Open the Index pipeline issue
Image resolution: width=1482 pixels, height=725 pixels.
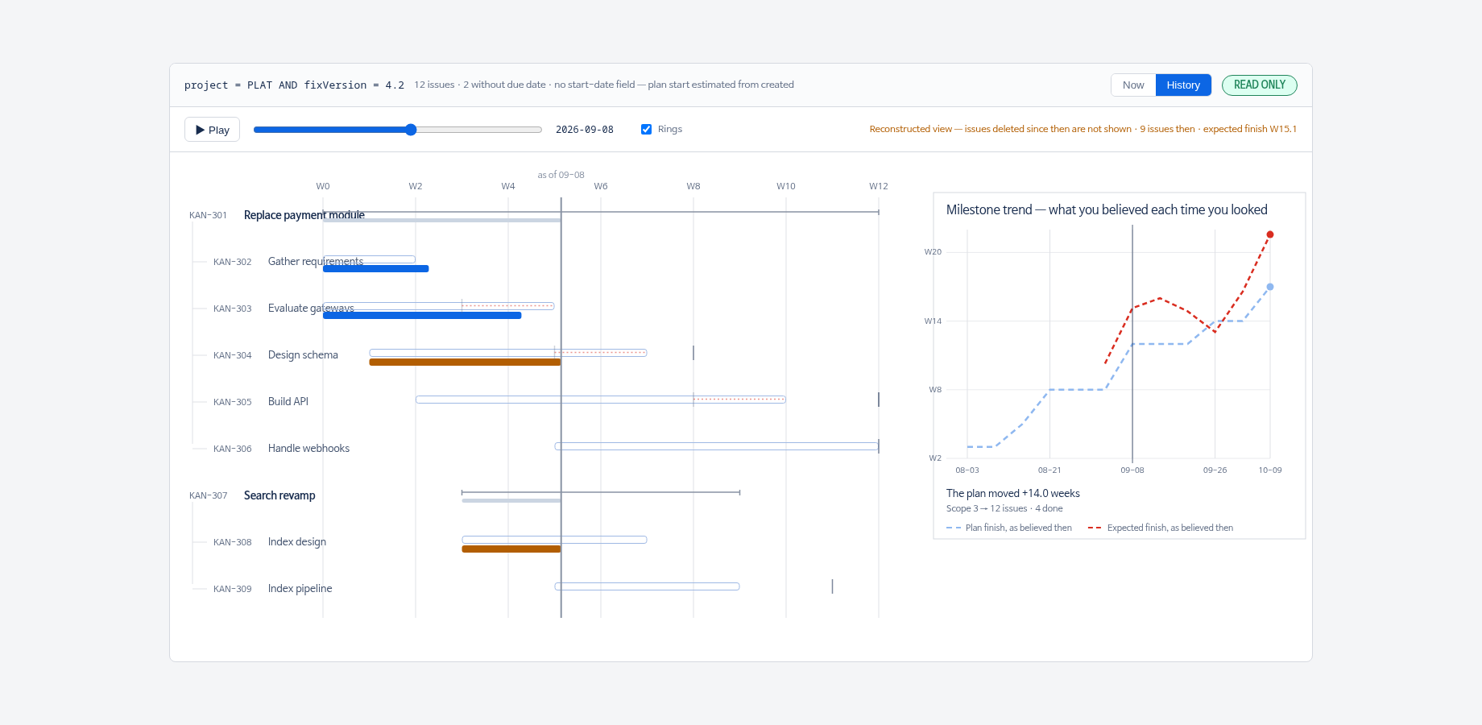[x=300, y=589]
